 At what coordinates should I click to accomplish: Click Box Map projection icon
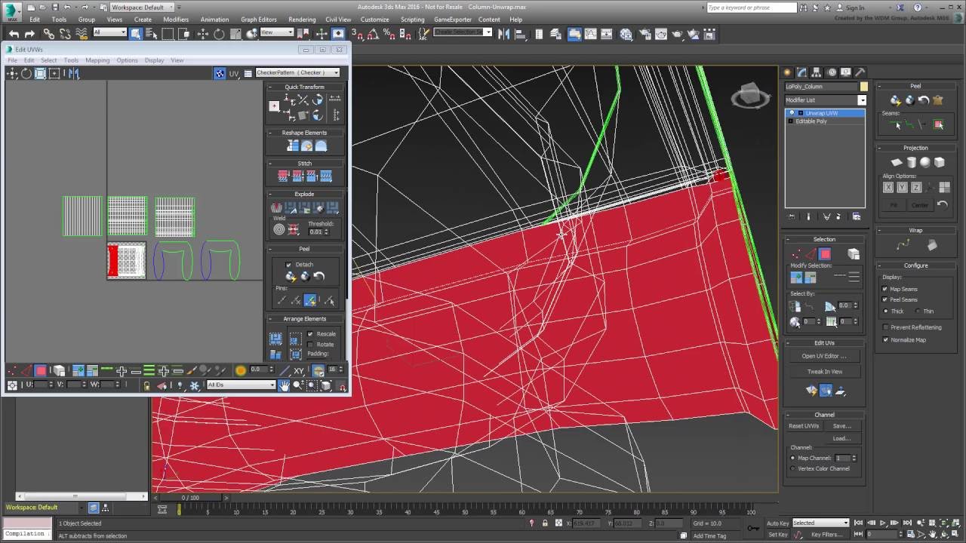(x=940, y=162)
